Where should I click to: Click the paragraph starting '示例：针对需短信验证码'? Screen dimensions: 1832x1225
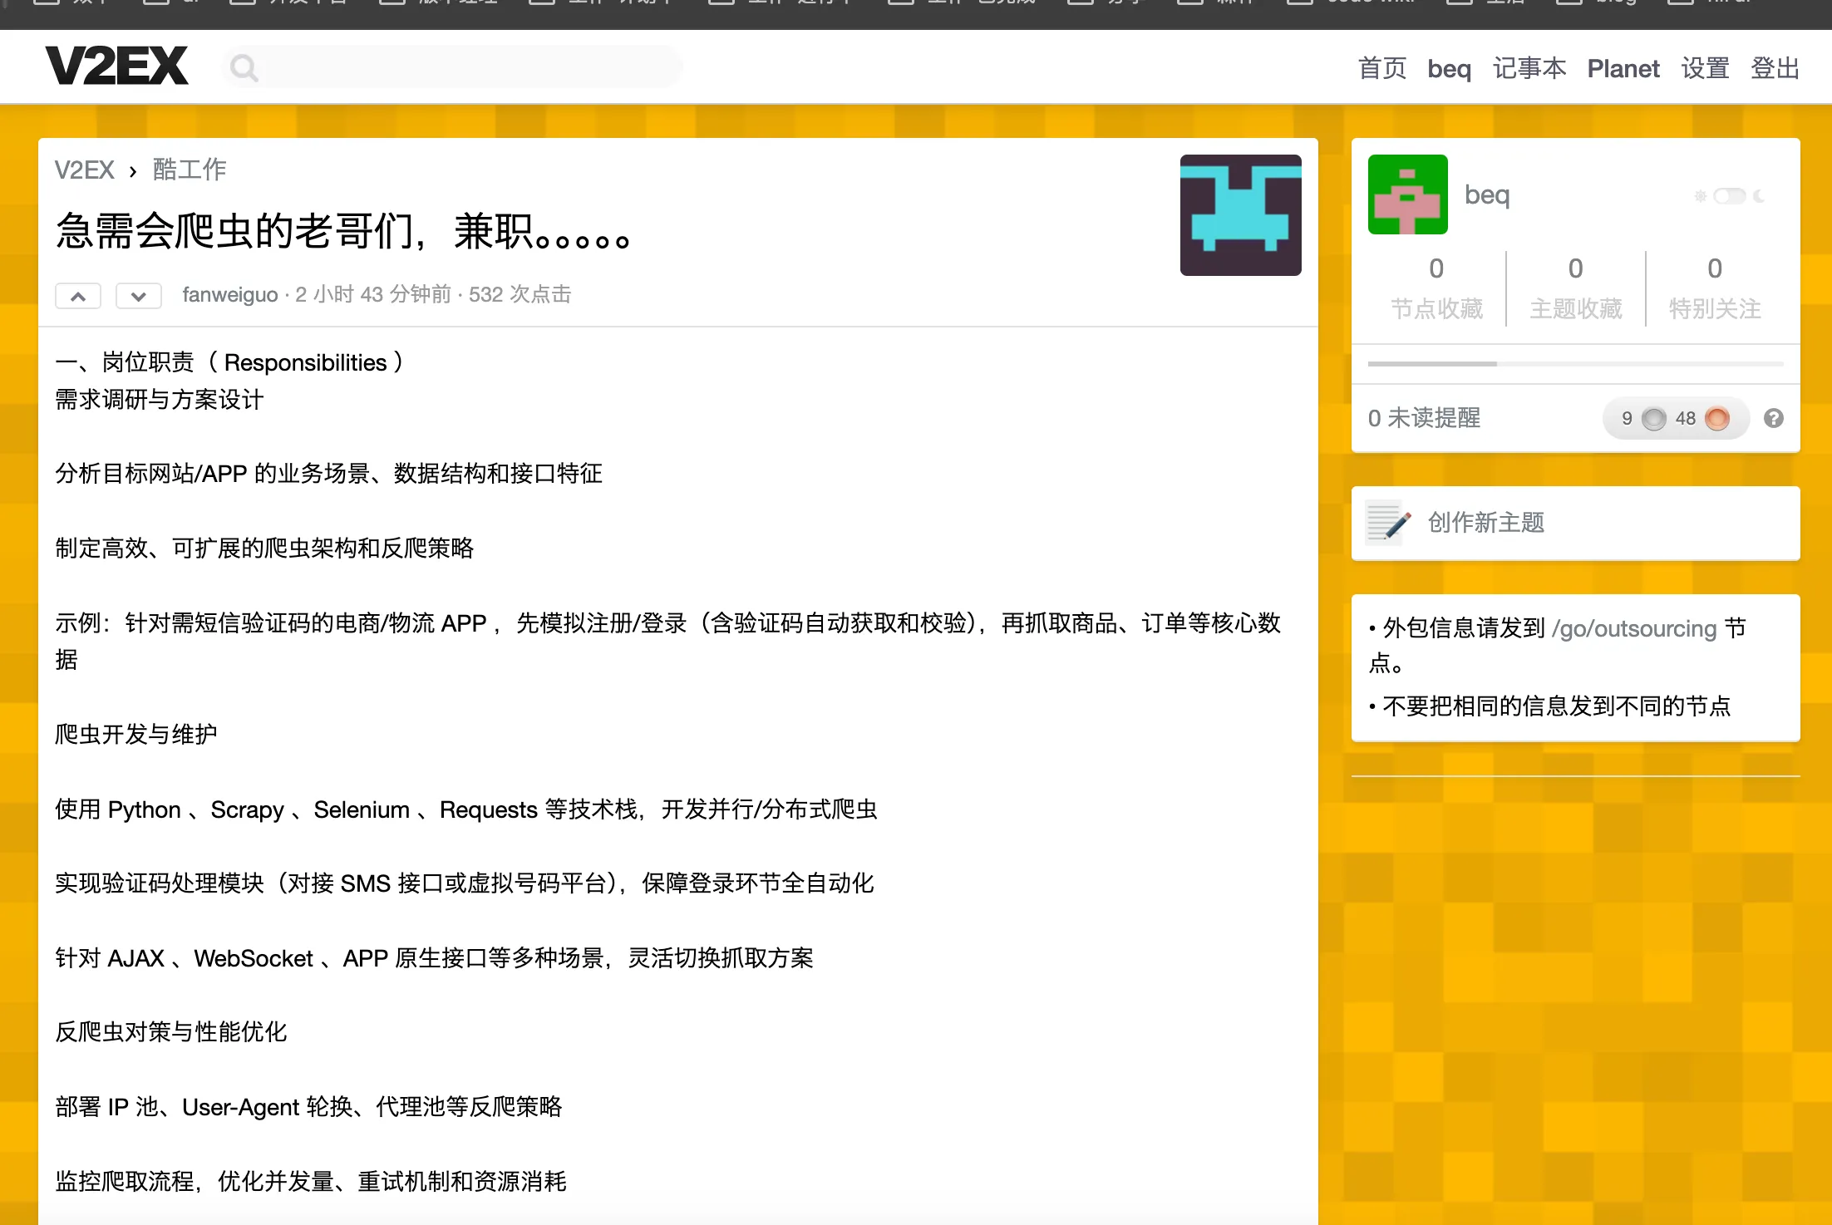[x=668, y=642]
